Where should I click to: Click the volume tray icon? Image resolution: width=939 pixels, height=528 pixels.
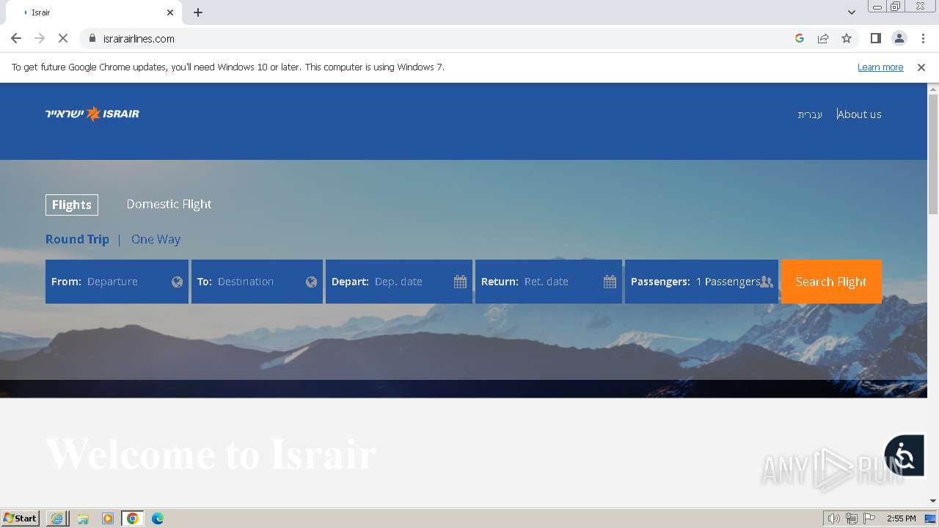tap(834, 518)
